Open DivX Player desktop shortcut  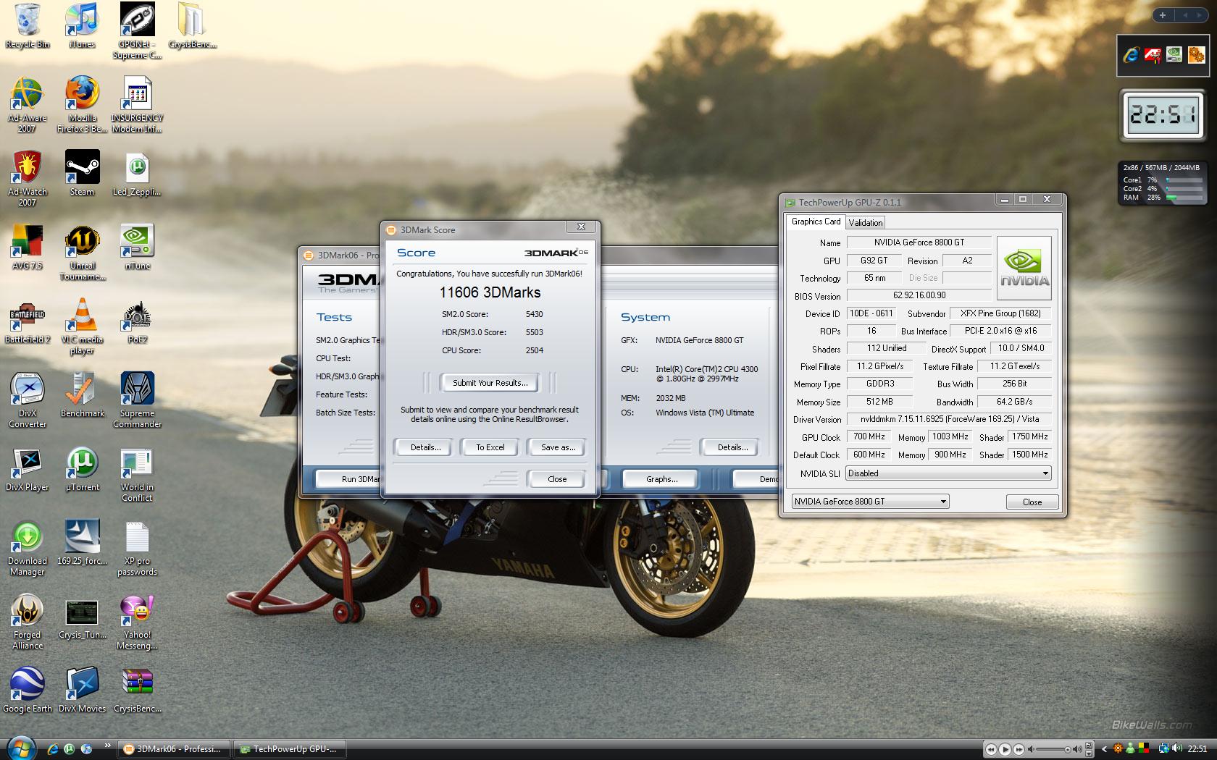click(28, 469)
